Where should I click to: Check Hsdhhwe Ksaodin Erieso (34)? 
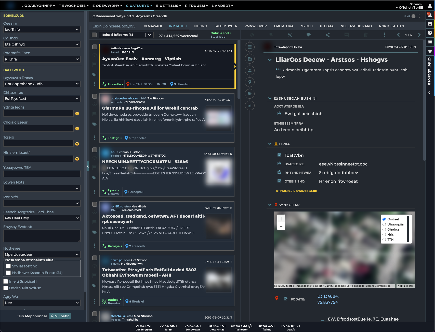8,273
